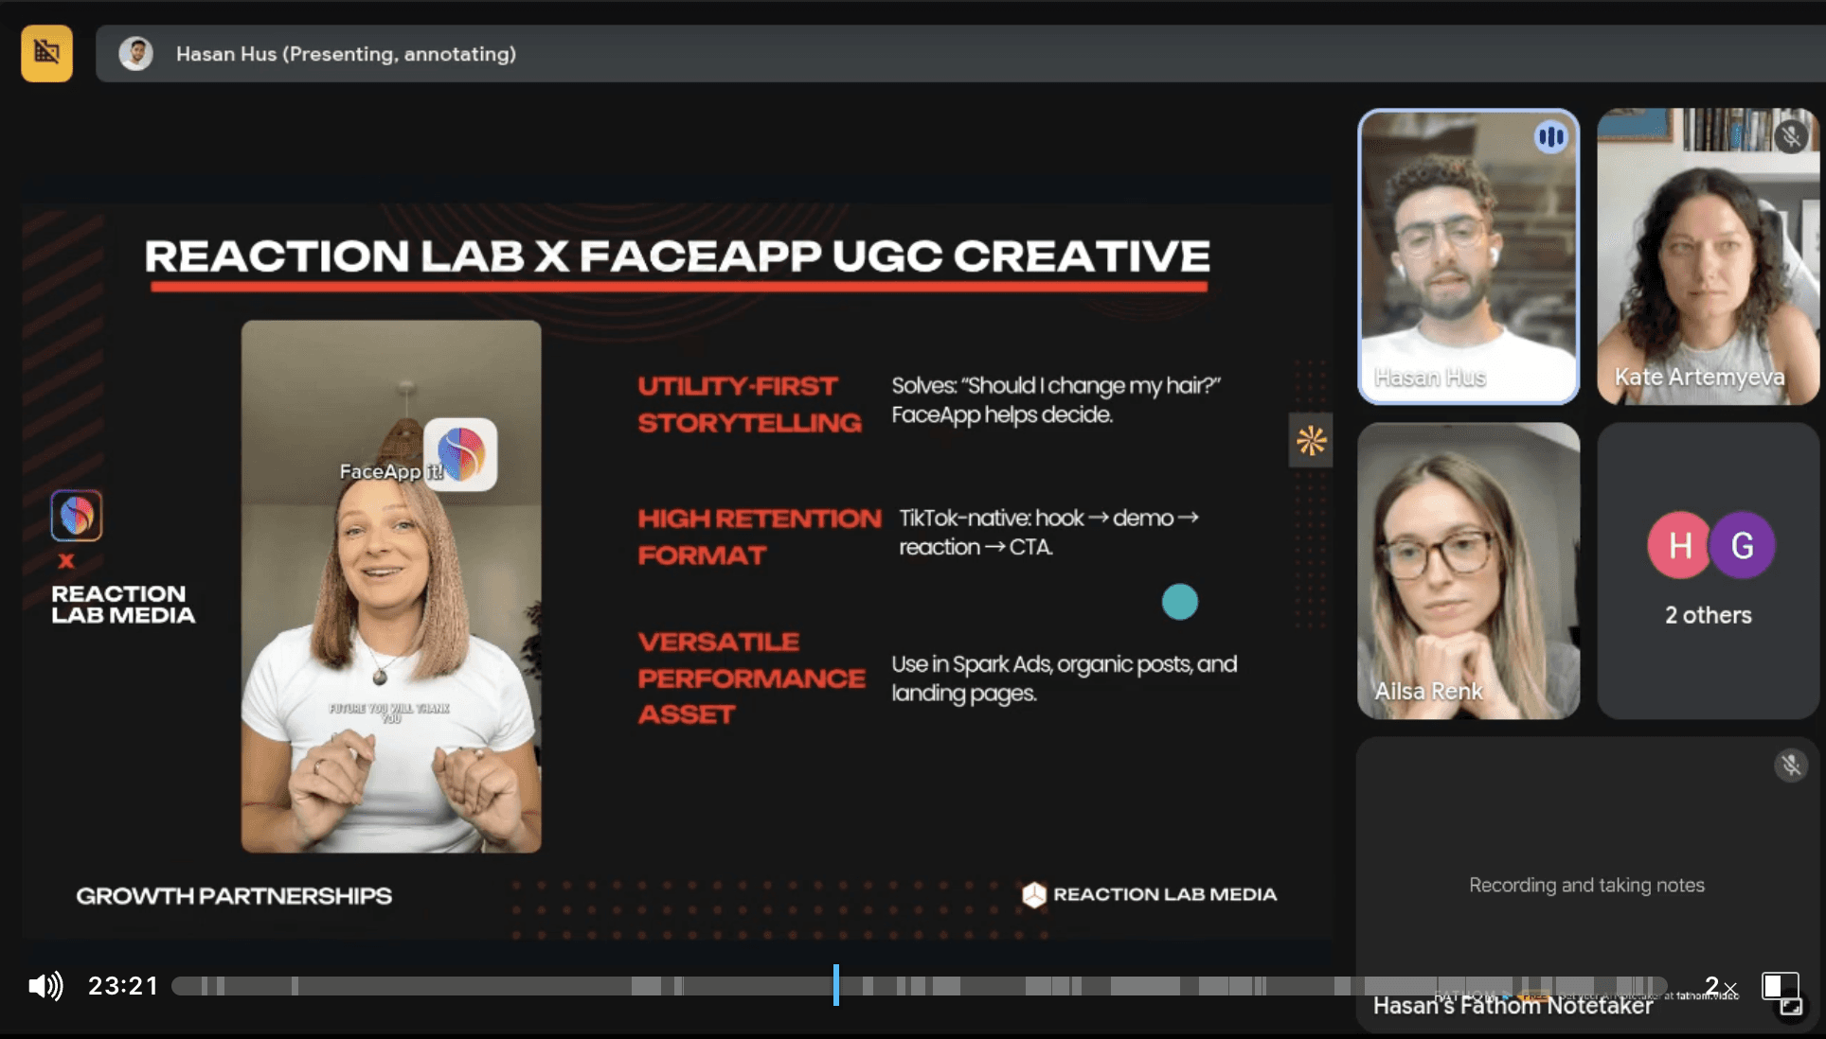The width and height of the screenshot is (1826, 1039).
Task: Toggle the side-by-side layout icon
Action: [x=1775, y=985]
